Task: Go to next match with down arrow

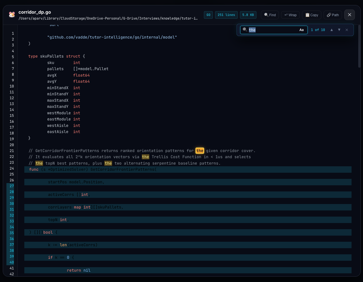Action: pos(339,30)
